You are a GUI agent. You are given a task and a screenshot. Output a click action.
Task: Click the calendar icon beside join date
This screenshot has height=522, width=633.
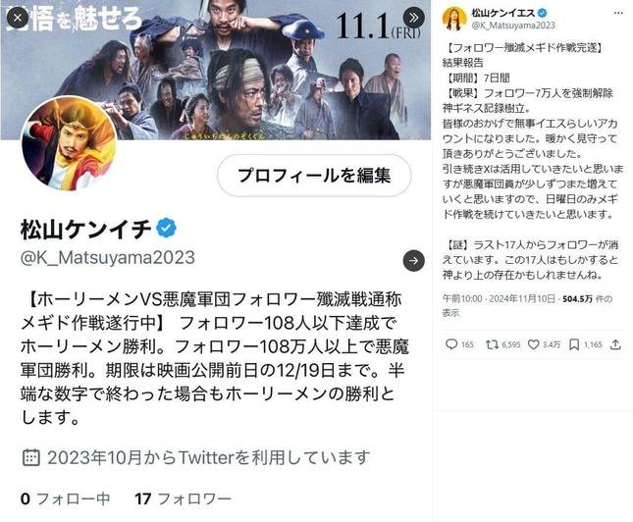tap(30, 457)
